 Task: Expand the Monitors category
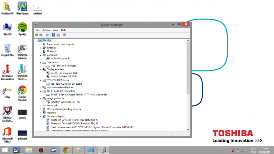[x=40, y=113]
